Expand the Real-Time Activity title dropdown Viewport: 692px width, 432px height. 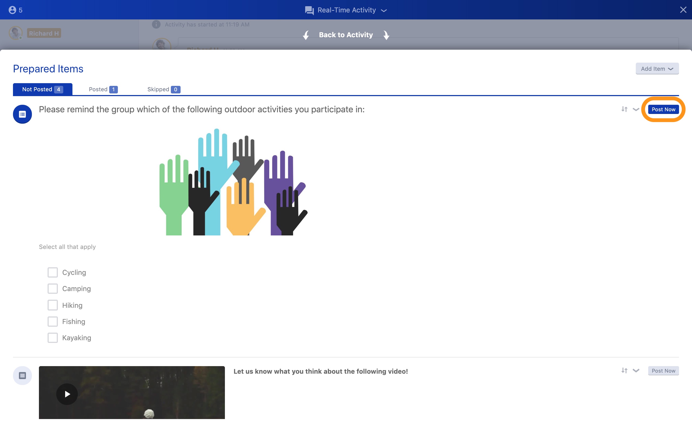coord(384,11)
